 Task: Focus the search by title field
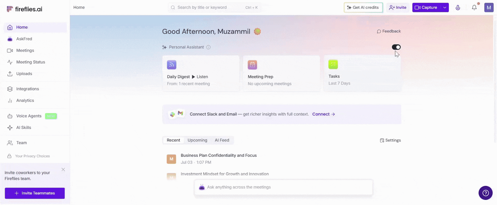215,7
